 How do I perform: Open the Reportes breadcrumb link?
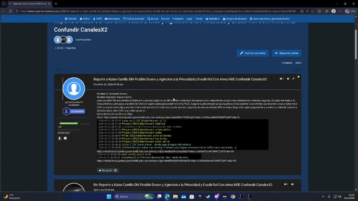pos(71,48)
